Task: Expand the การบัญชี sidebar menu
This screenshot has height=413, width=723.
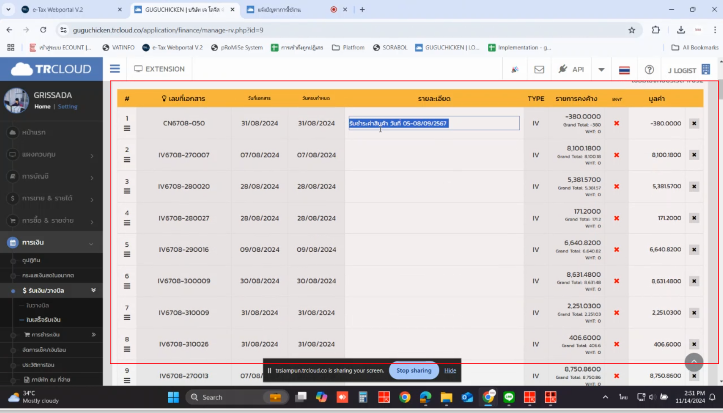Action: [x=51, y=176]
